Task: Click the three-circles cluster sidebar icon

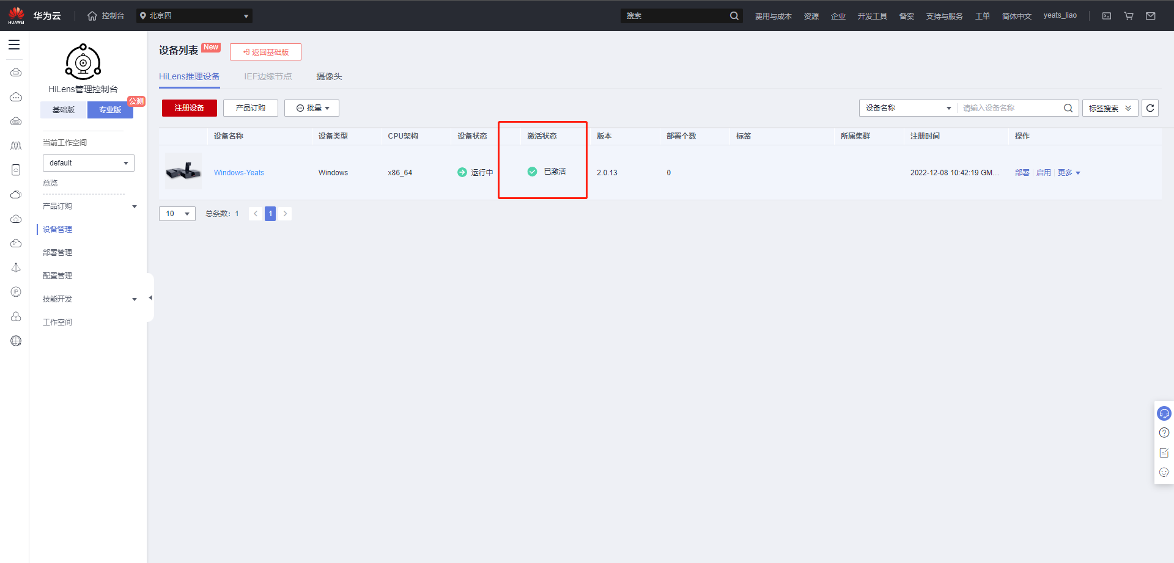Action: coord(16,316)
